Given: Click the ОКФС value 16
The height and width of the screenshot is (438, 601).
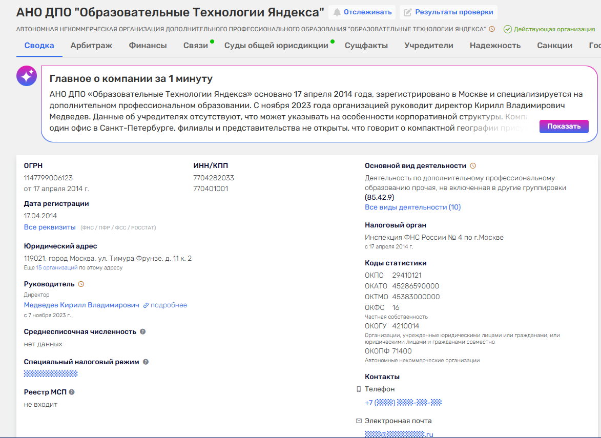Looking at the screenshot, I should (x=396, y=308).
